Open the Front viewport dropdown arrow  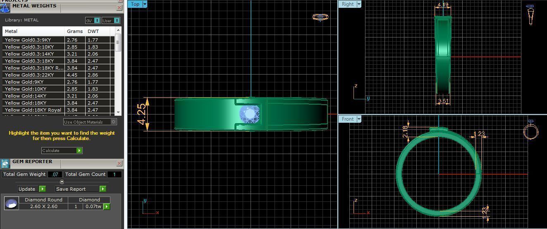(x=358, y=119)
